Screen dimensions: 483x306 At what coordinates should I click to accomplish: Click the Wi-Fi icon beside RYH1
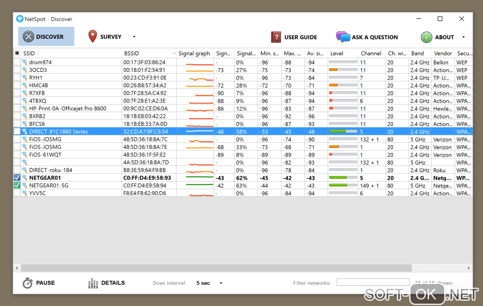[x=25, y=78]
